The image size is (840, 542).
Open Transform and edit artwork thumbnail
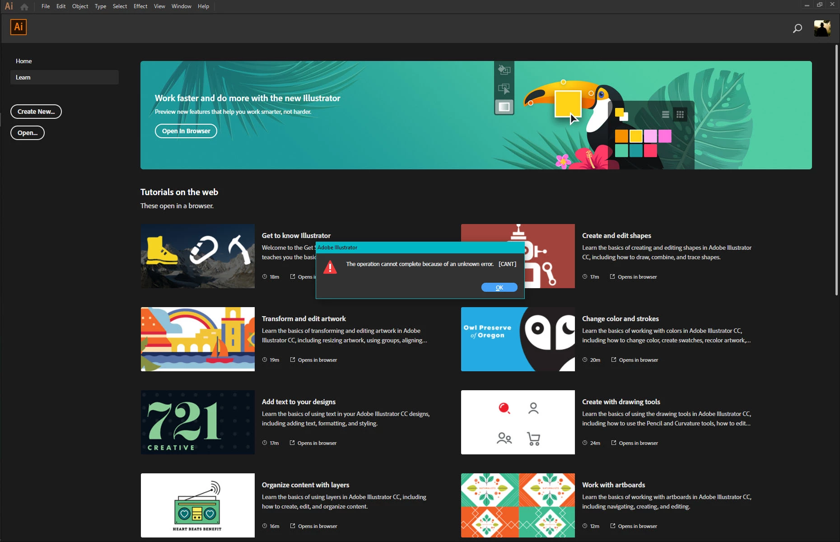(198, 339)
